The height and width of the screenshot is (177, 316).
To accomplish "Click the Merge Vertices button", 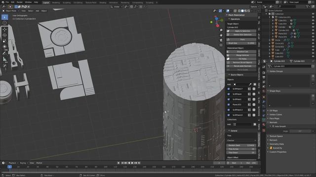I will point(241,55).
